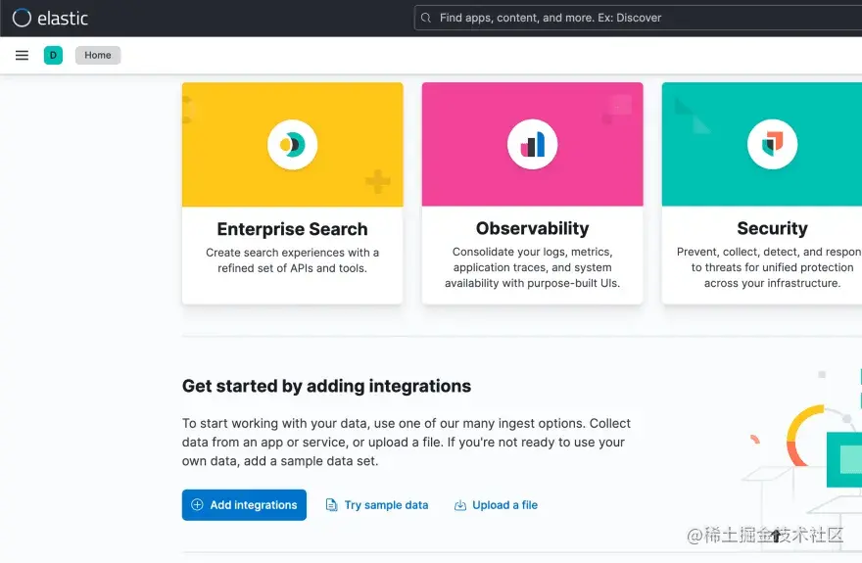Click the Observability bar chart icon
The width and height of the screenshot is (862, 563).
[x=532, y=145]
